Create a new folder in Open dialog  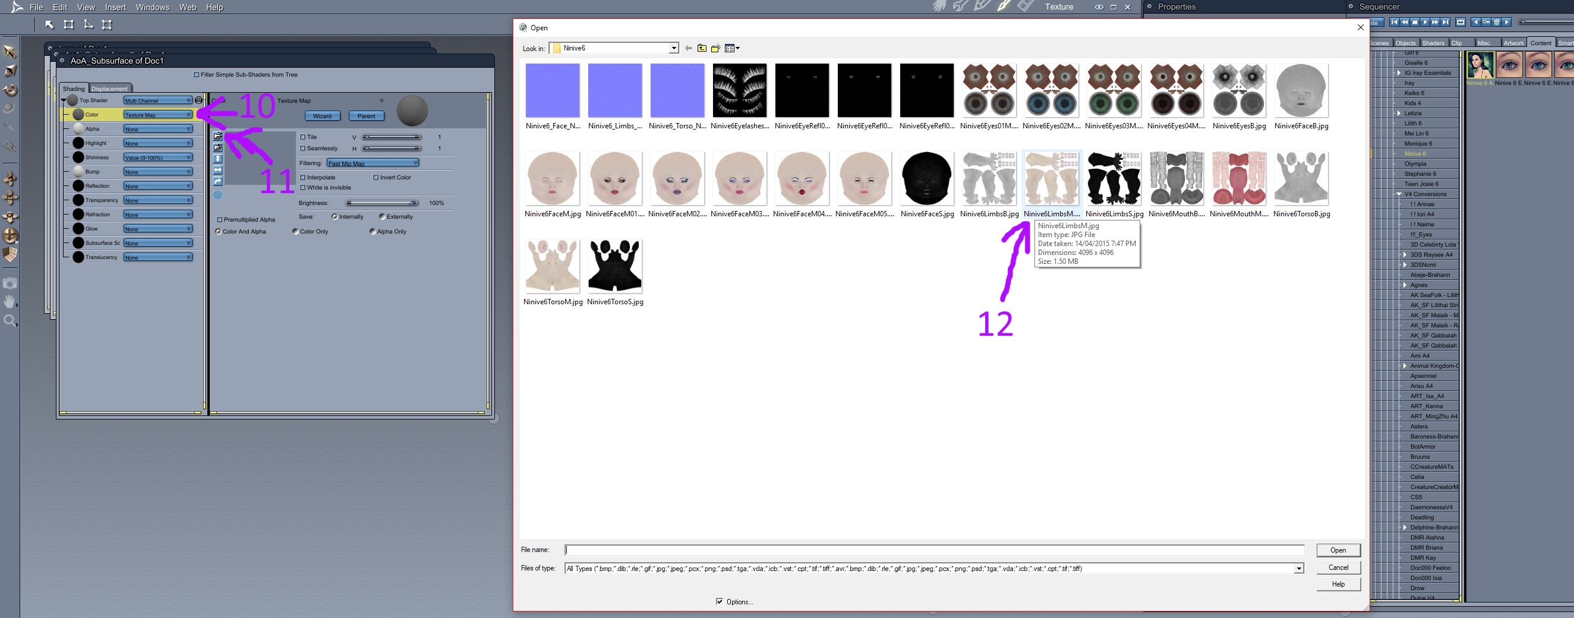coord(715,48)
